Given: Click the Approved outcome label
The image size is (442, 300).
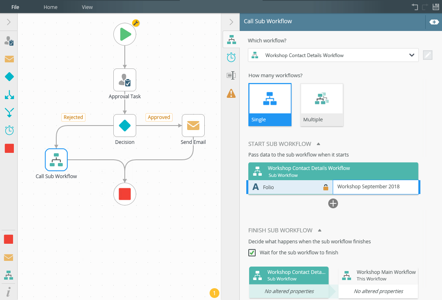Looking at the screenshot, I should click(159, 117).
